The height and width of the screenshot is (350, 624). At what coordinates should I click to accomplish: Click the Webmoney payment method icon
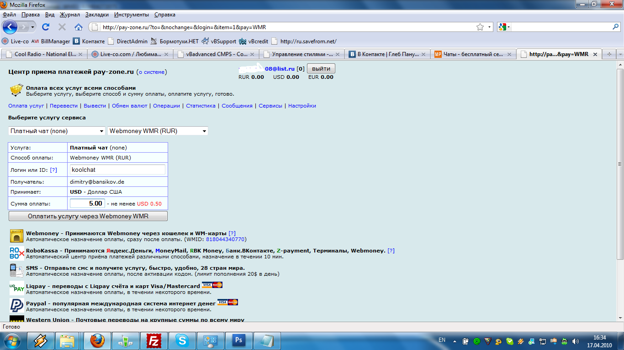click(x=17, y=236)
